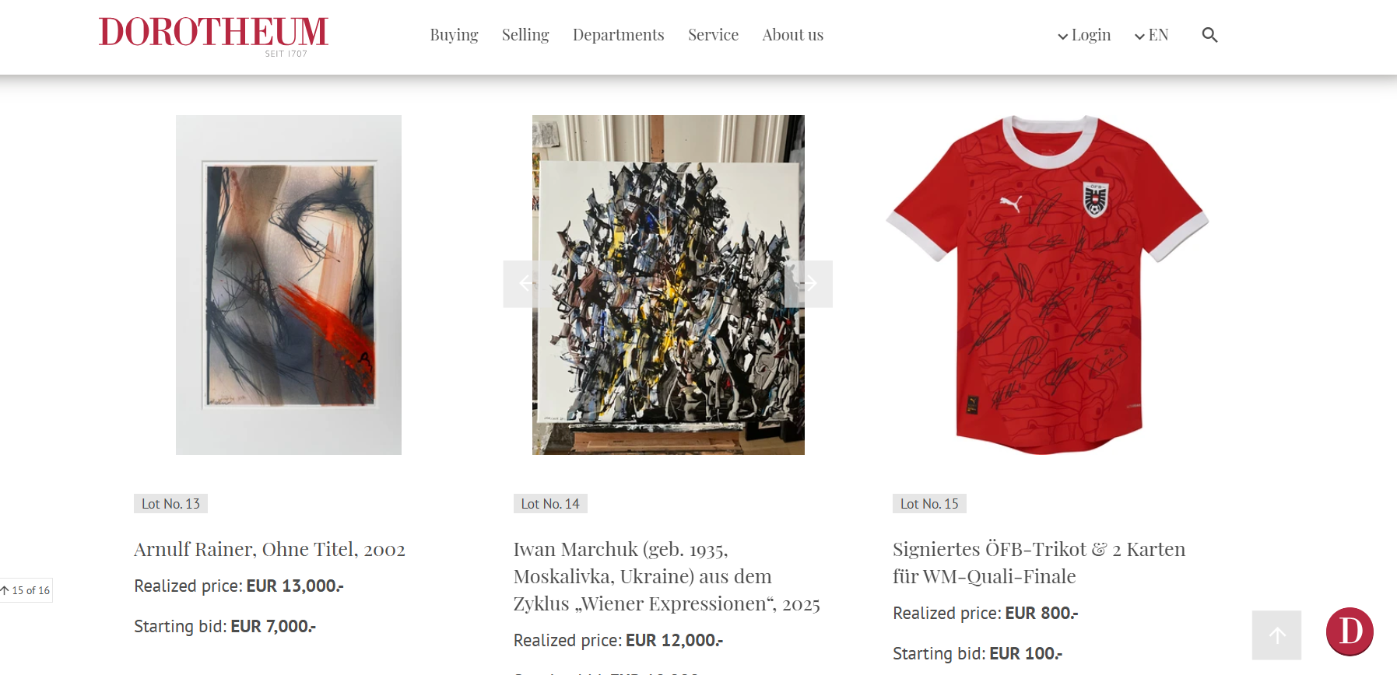The image size is (1397, 675).
Task: Open the About us menu
Action: click(x=792, y=35)
